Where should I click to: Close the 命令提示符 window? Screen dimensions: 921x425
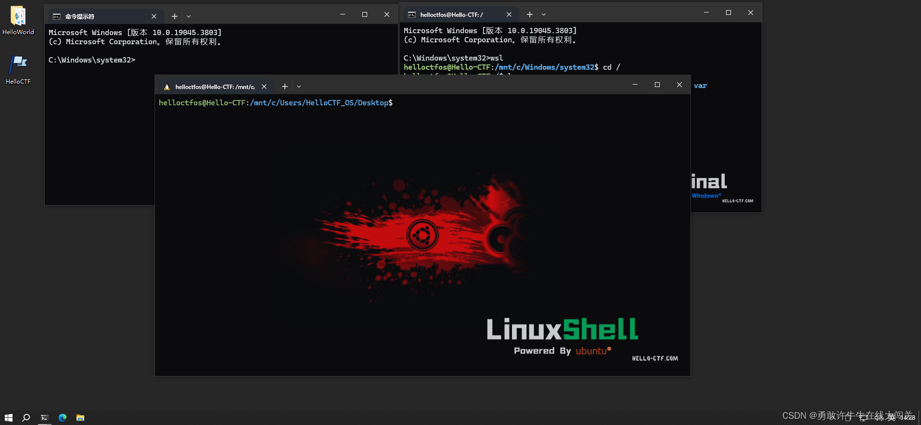[387, 14]
